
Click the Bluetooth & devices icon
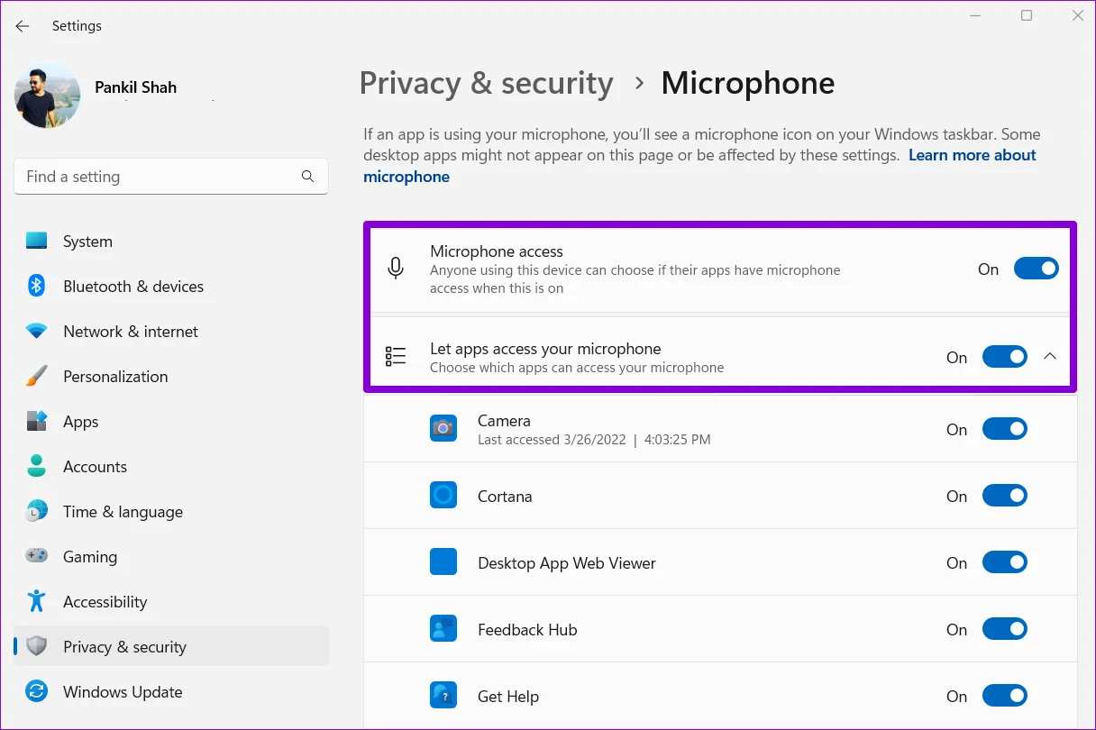(36, 287)
